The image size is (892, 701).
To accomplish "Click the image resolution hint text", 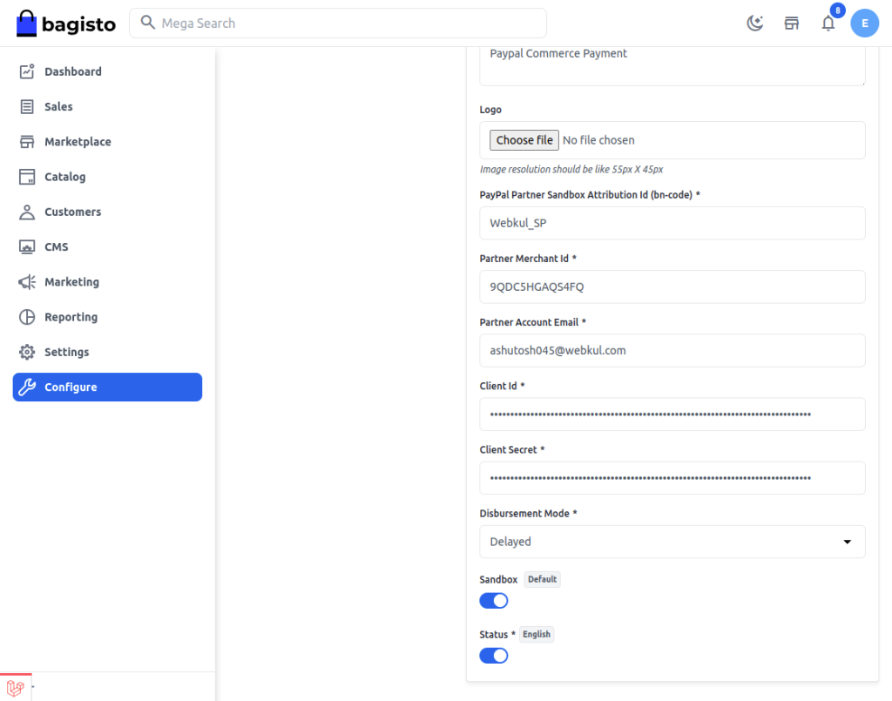I will coord(571,170).
